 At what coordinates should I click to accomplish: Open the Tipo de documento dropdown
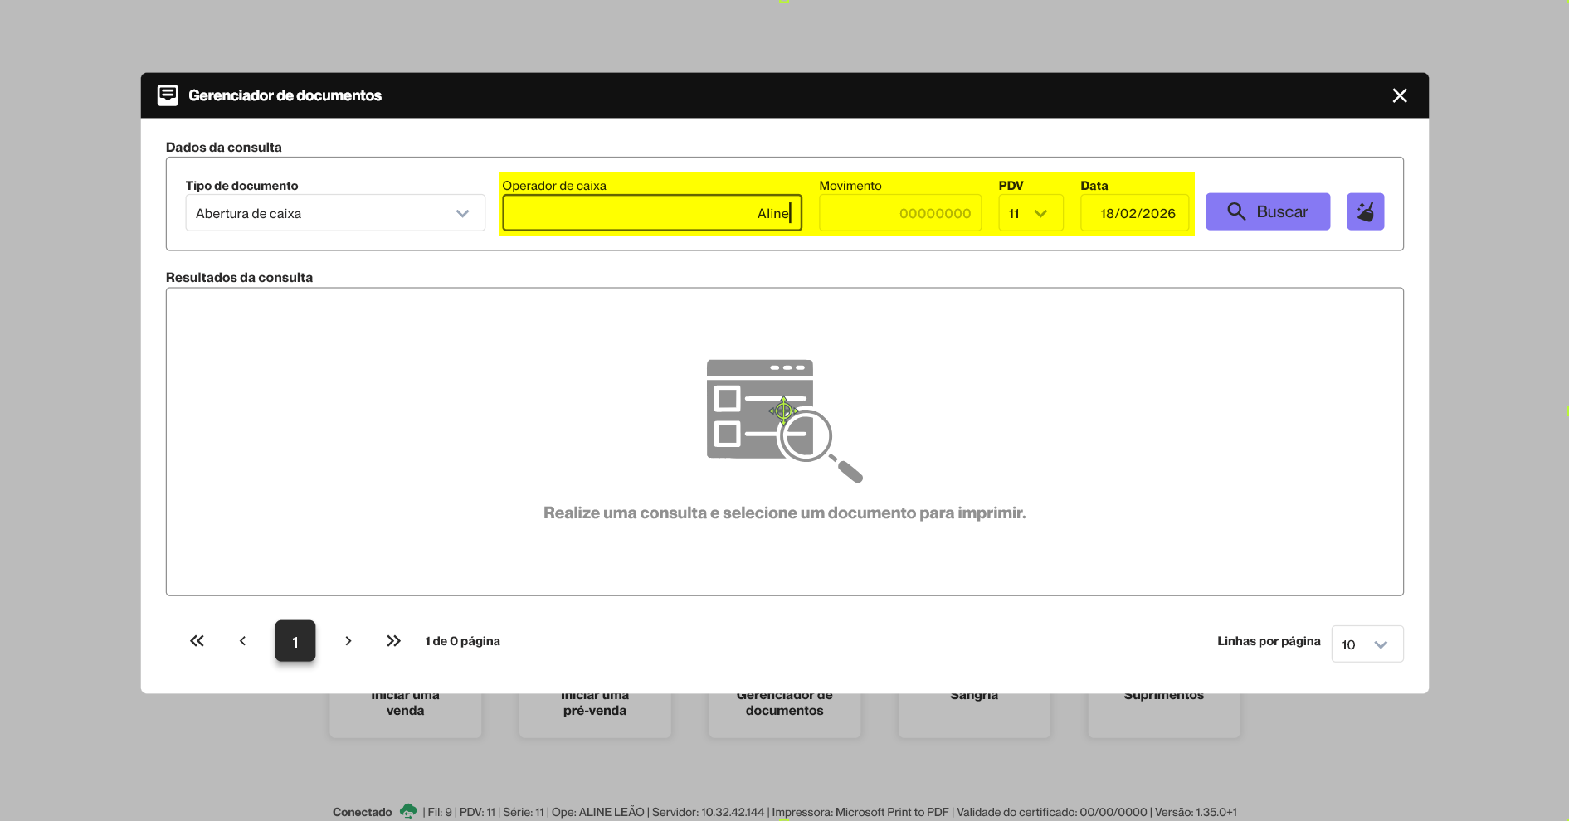coord(335,213)
